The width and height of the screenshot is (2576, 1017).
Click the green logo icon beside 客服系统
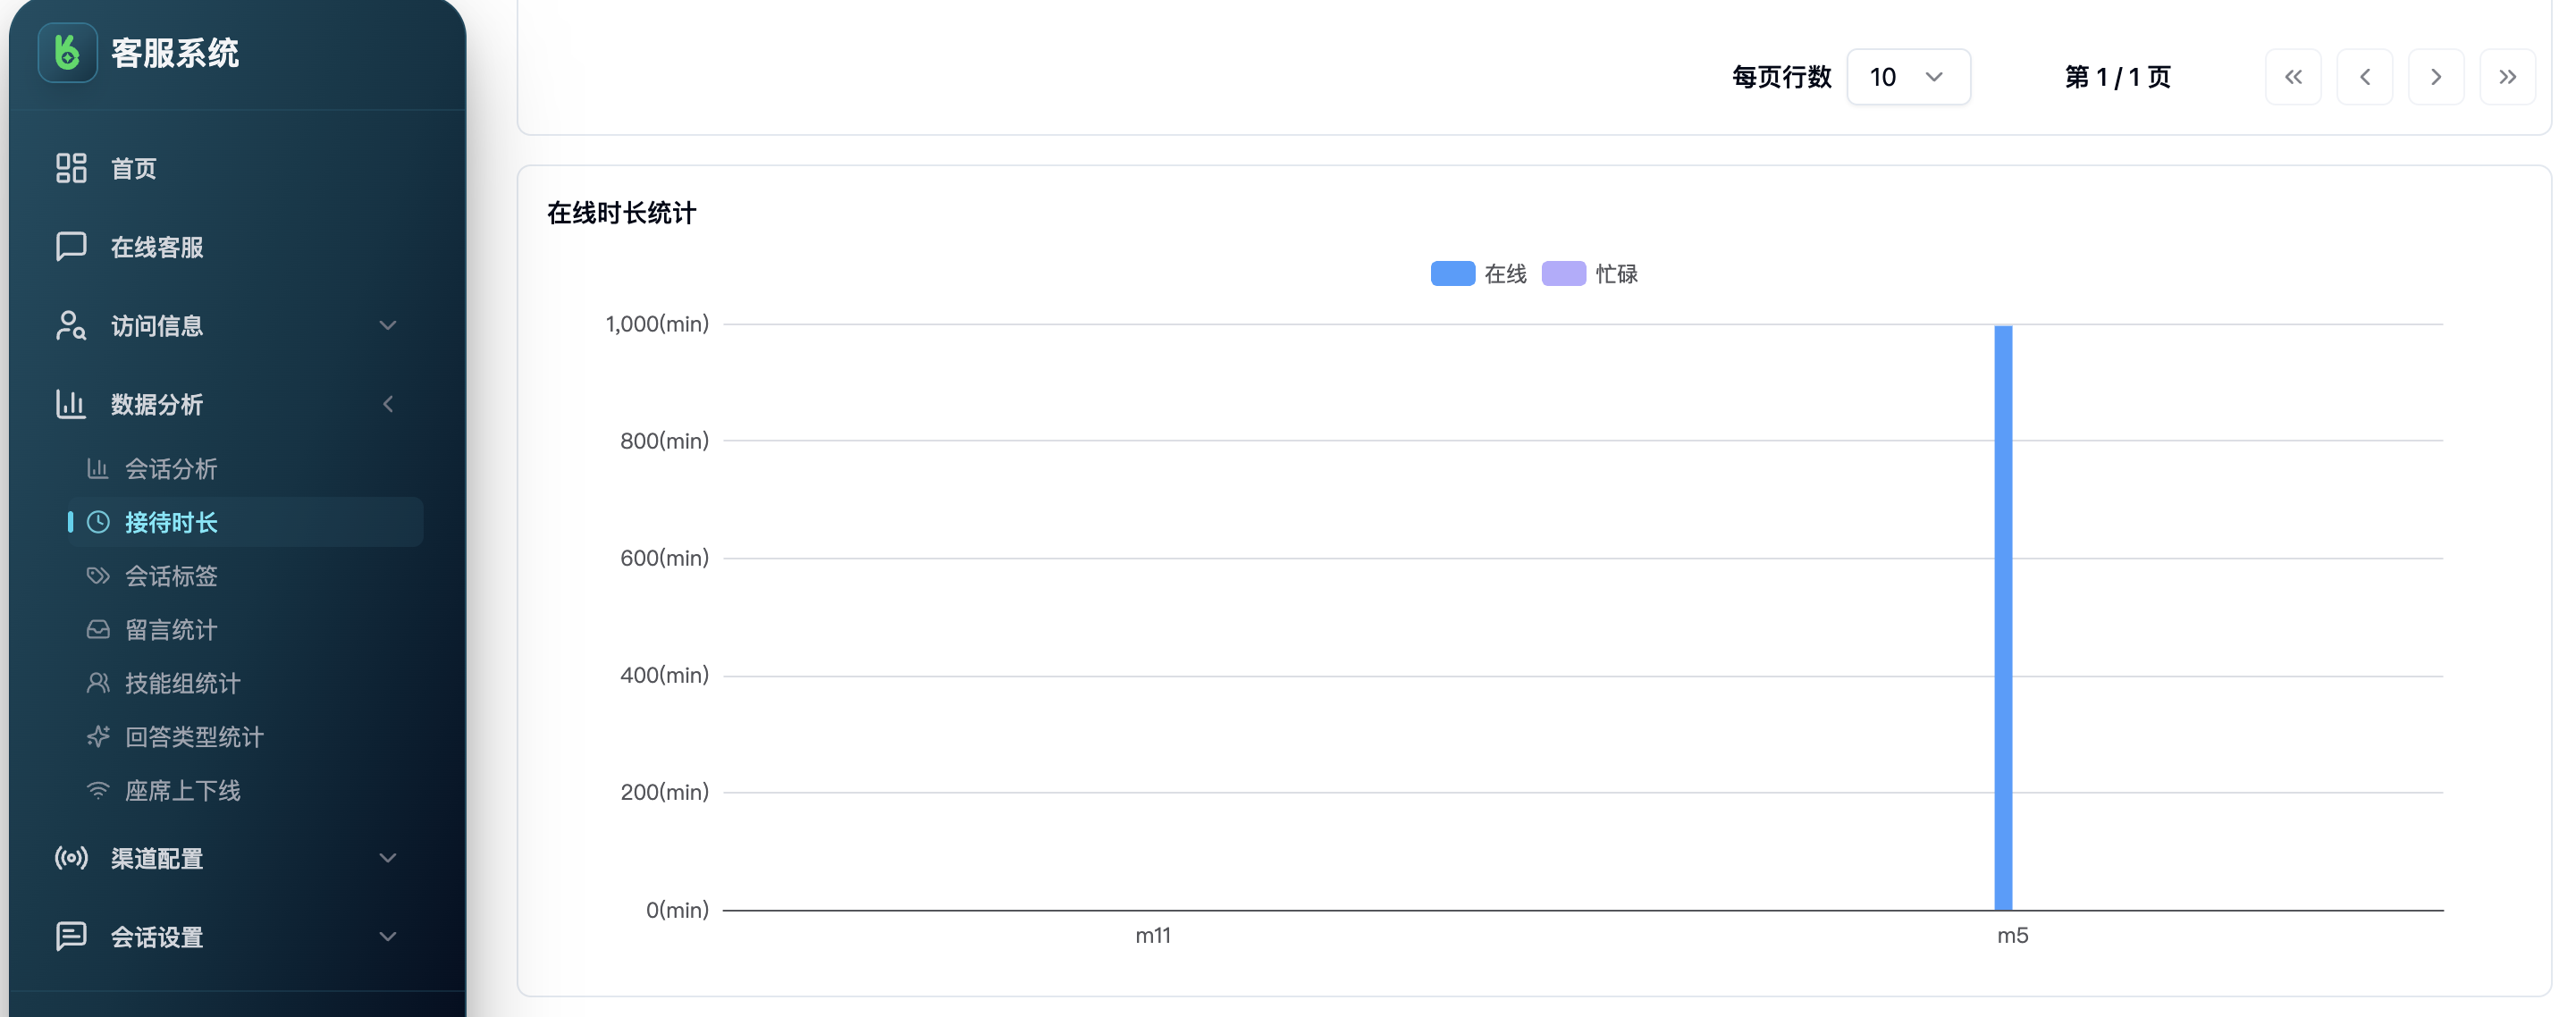pyautogui.click(x=67, y=52)
